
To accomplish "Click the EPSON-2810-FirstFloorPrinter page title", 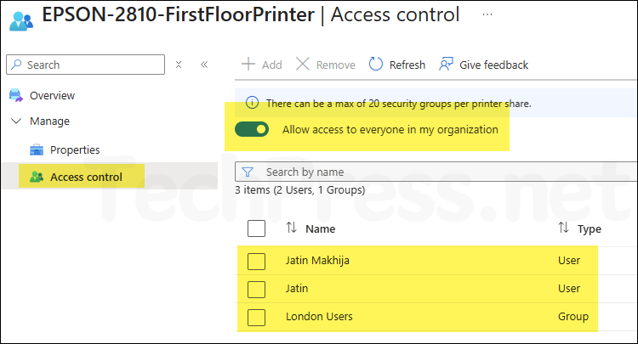I will [x=179, y=14].
